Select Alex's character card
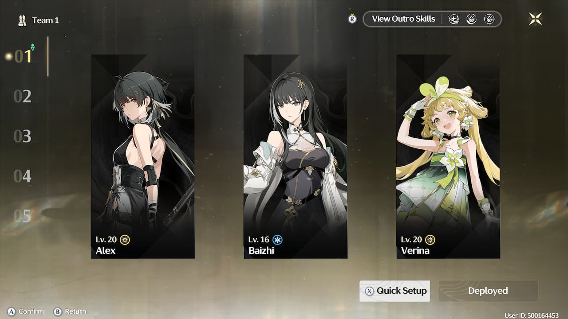 [143, 156]
